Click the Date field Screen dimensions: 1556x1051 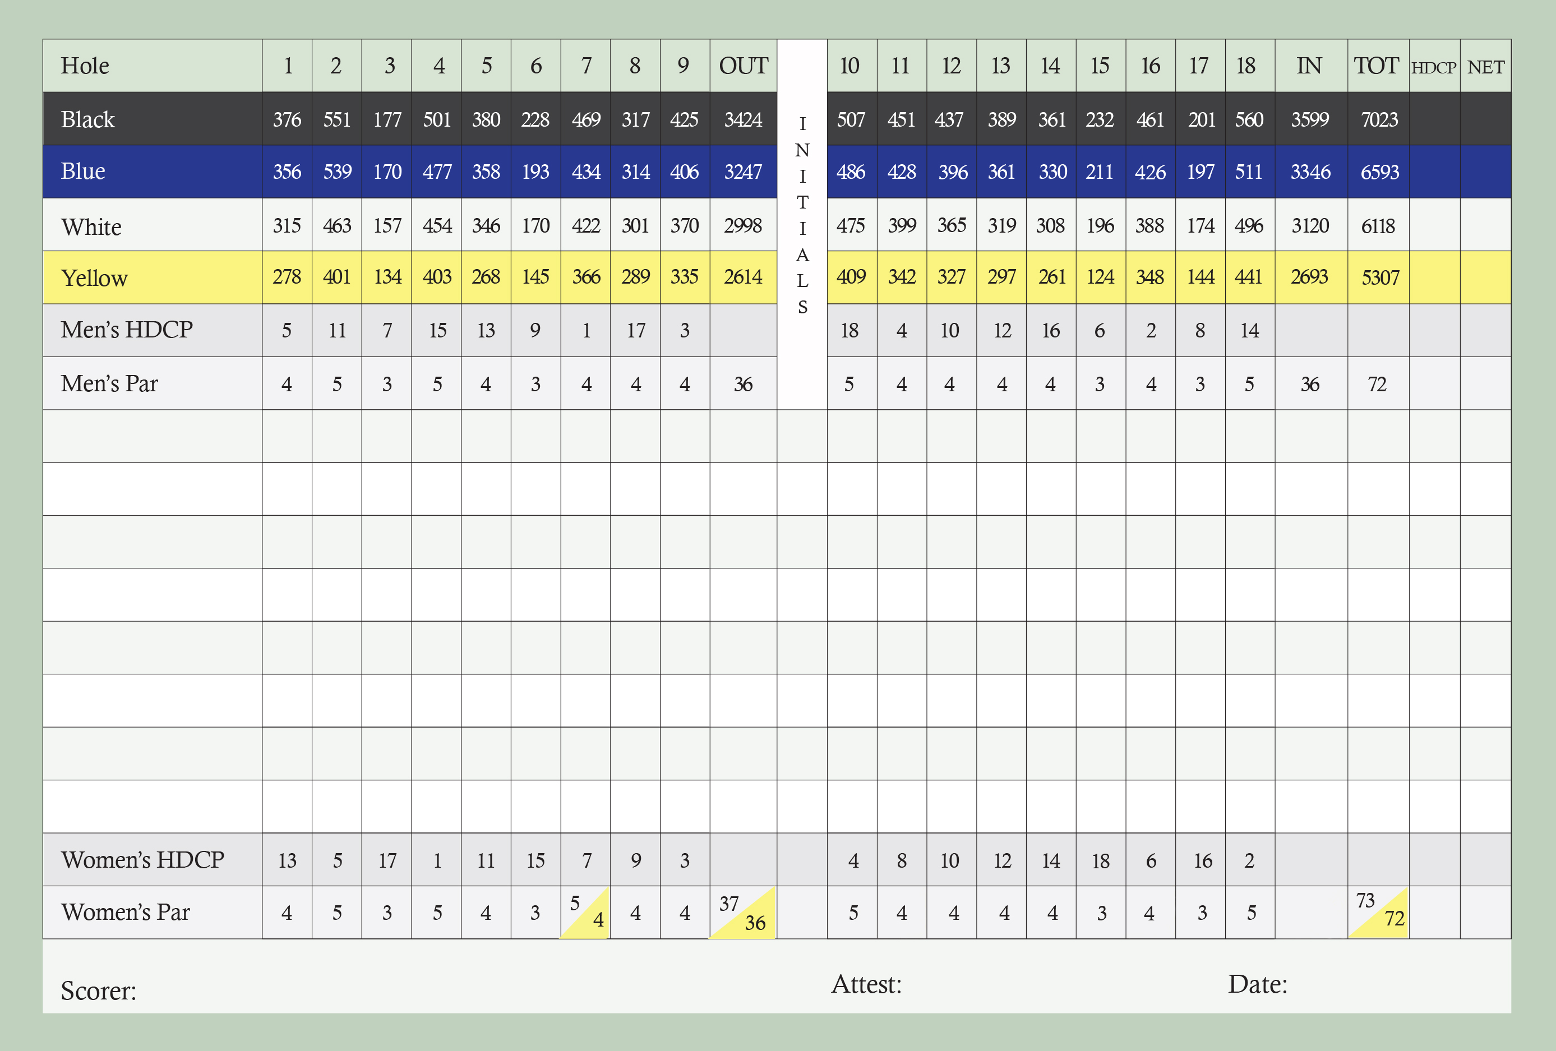[x=1366, y=985]
